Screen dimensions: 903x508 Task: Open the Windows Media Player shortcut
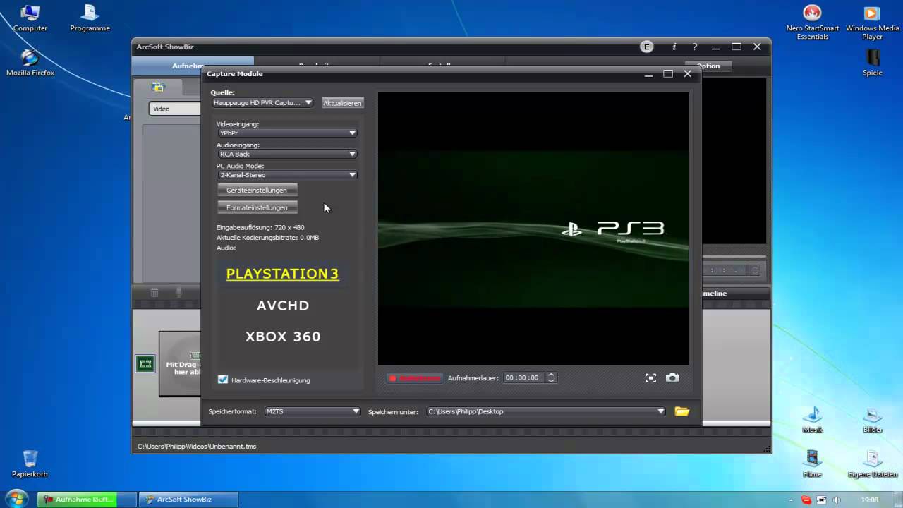tap(872, 22)
